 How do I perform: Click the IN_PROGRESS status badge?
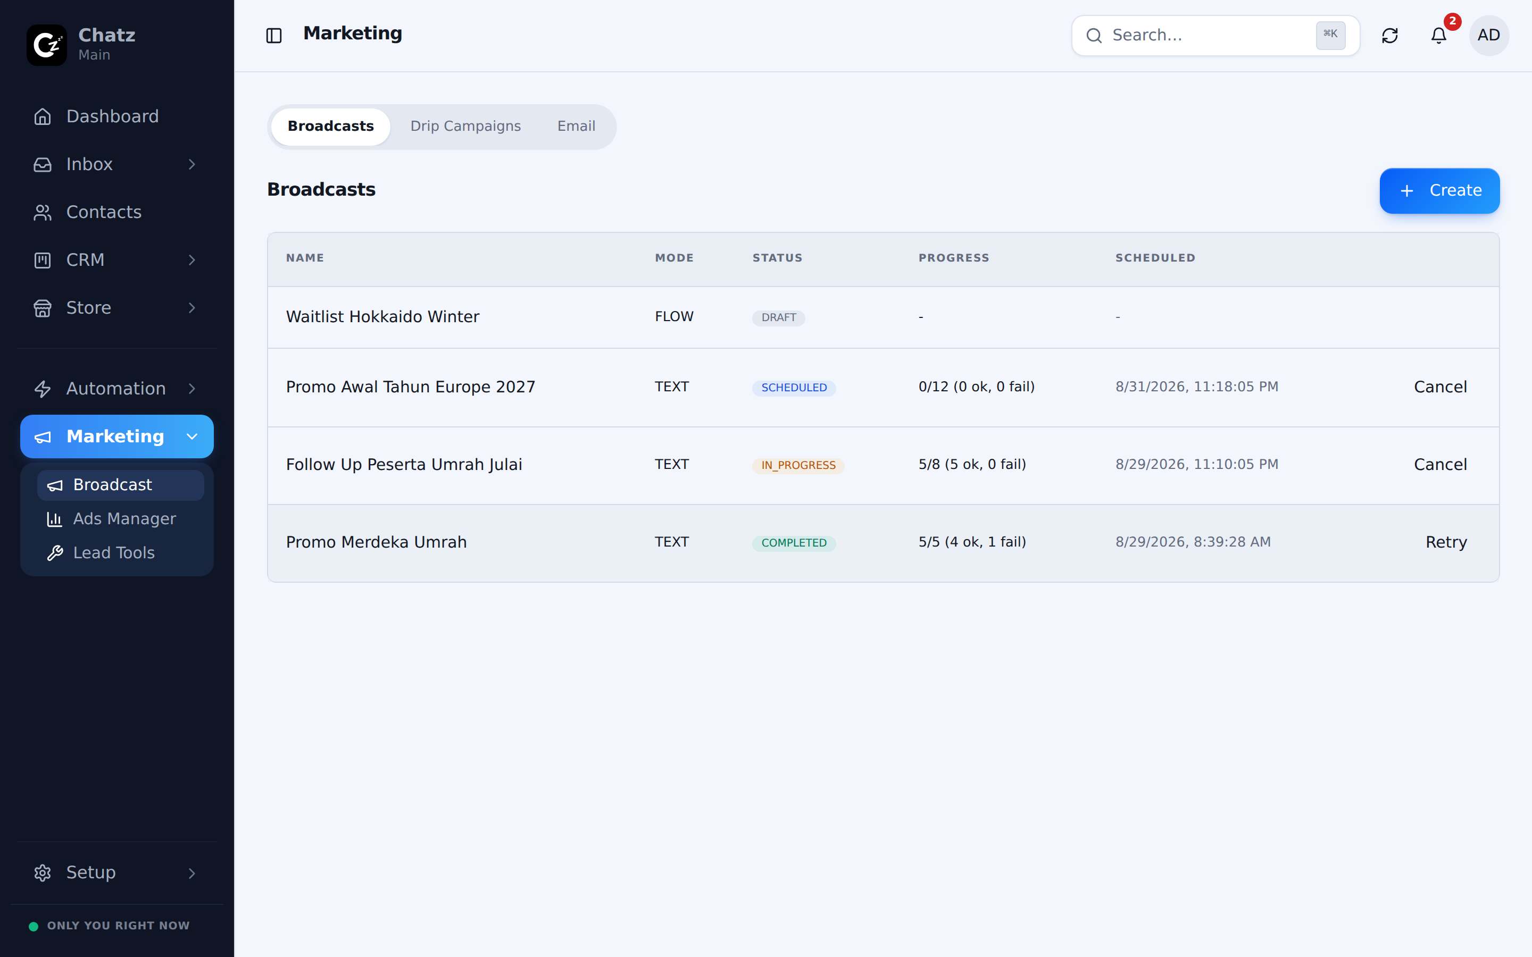pos(798,466)
